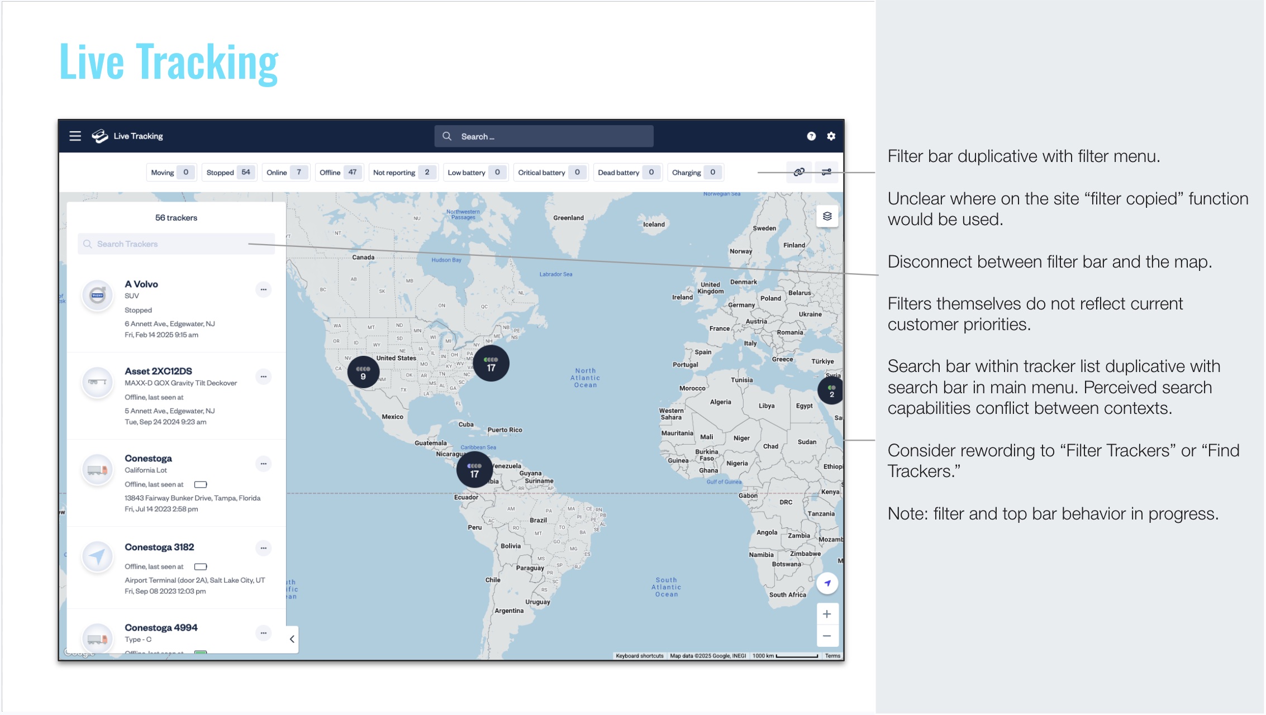
Task: Click the 13843 Fairway Bunker Drive address
Action: point(192,498)
